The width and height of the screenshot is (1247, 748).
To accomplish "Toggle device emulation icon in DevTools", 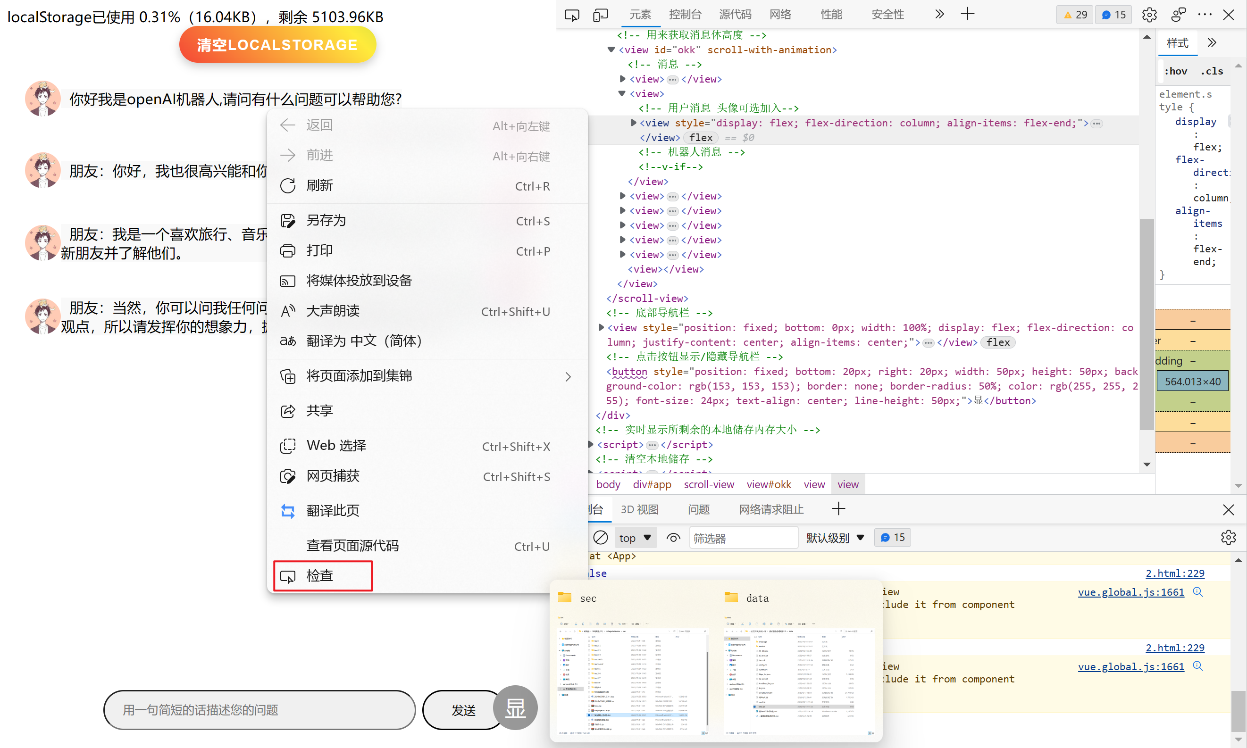I will (601, 15).
